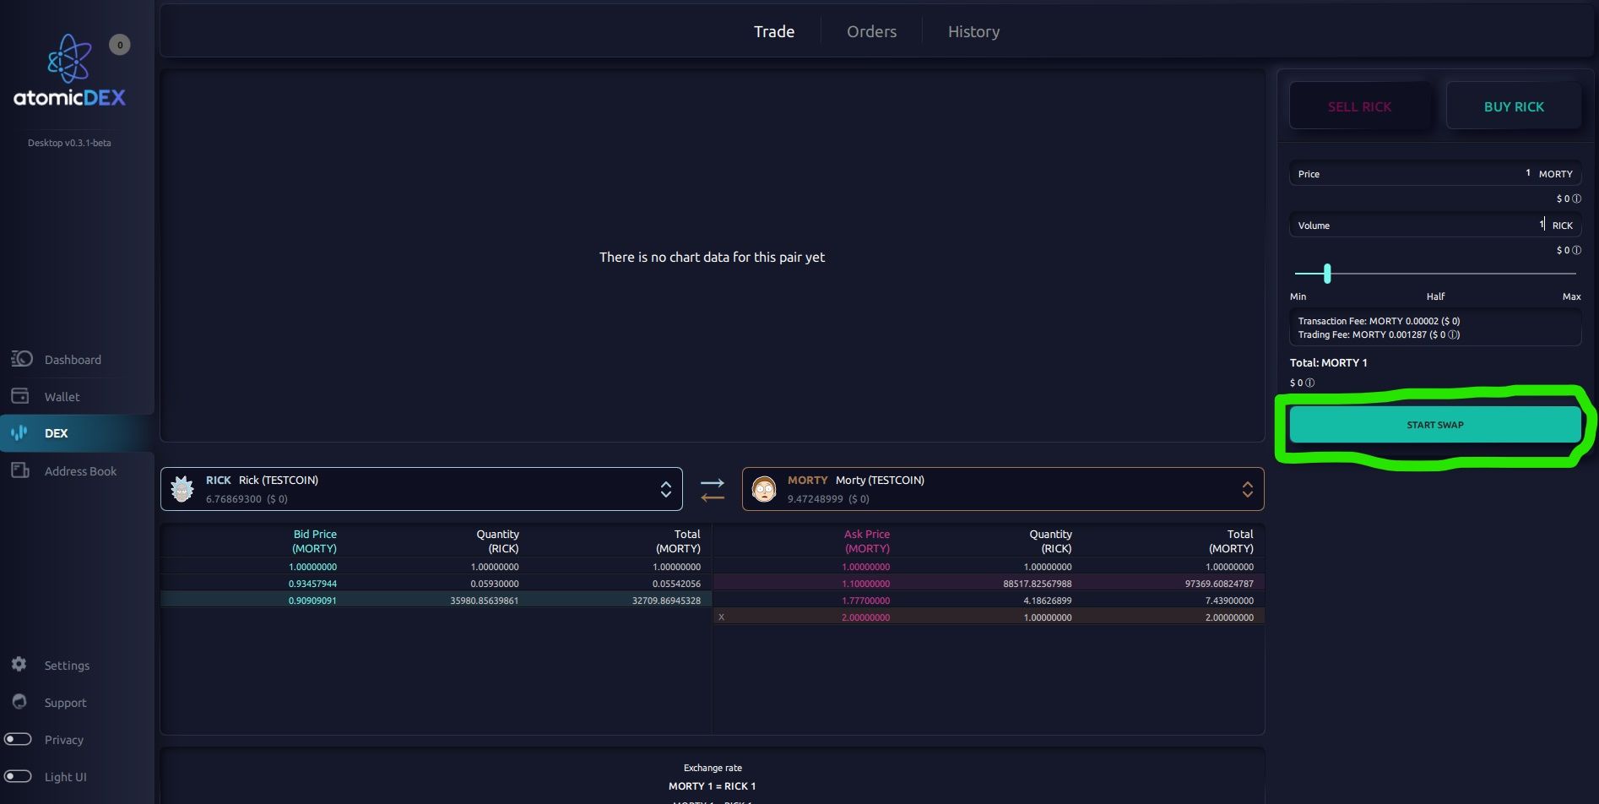
Task: Toggle the Privacy switch
Action: coord(18,739)
